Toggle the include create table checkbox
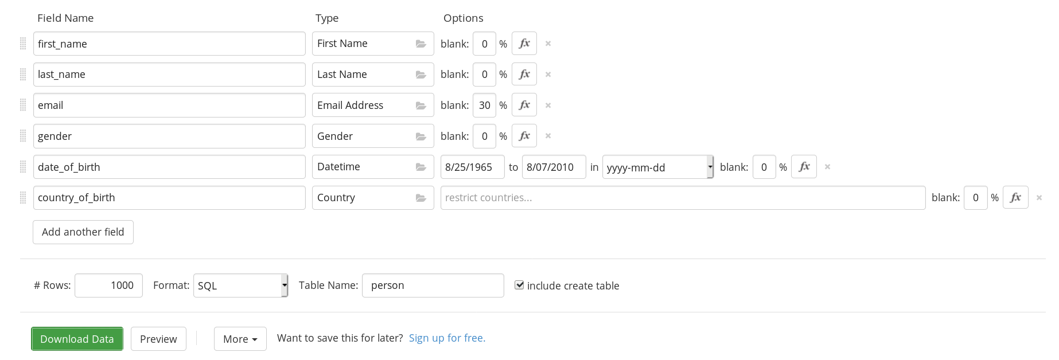Viewport: 1059px width, 360px height. pyautogui.click(x=519, y=285)
